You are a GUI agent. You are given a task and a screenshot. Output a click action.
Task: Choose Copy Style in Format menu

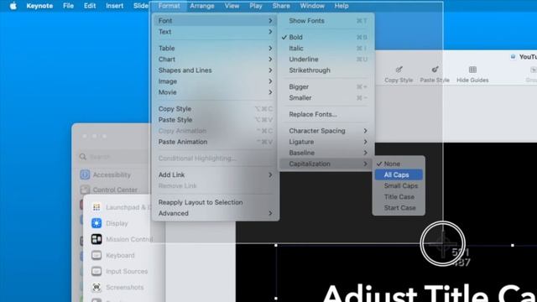(x=216, y=108)
